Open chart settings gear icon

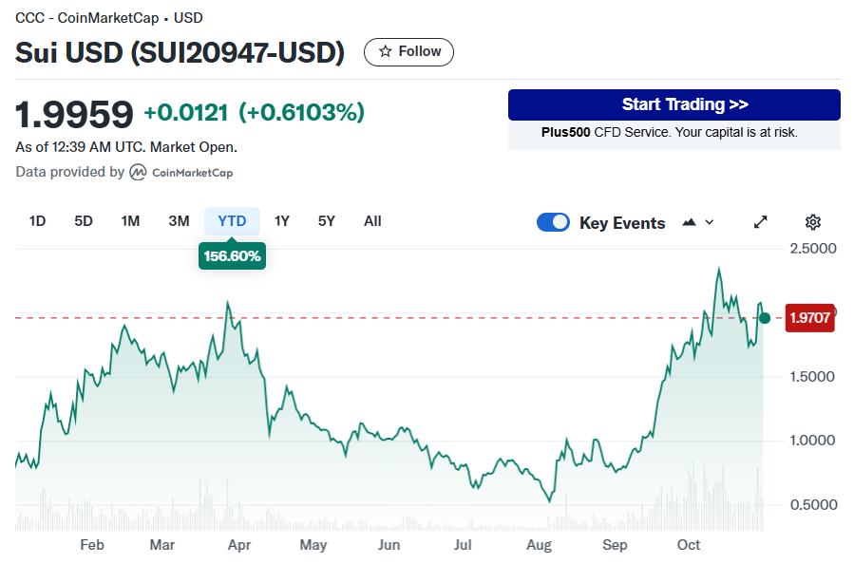click(813, 222)
